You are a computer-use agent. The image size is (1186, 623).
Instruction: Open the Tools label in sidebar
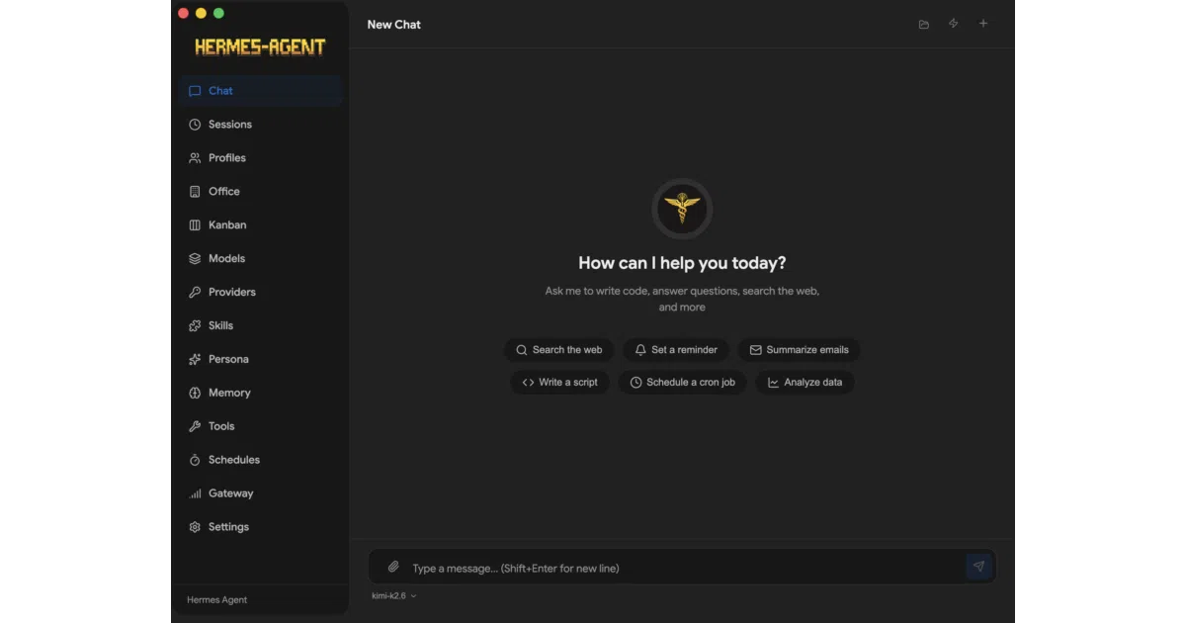pos(221,427)
